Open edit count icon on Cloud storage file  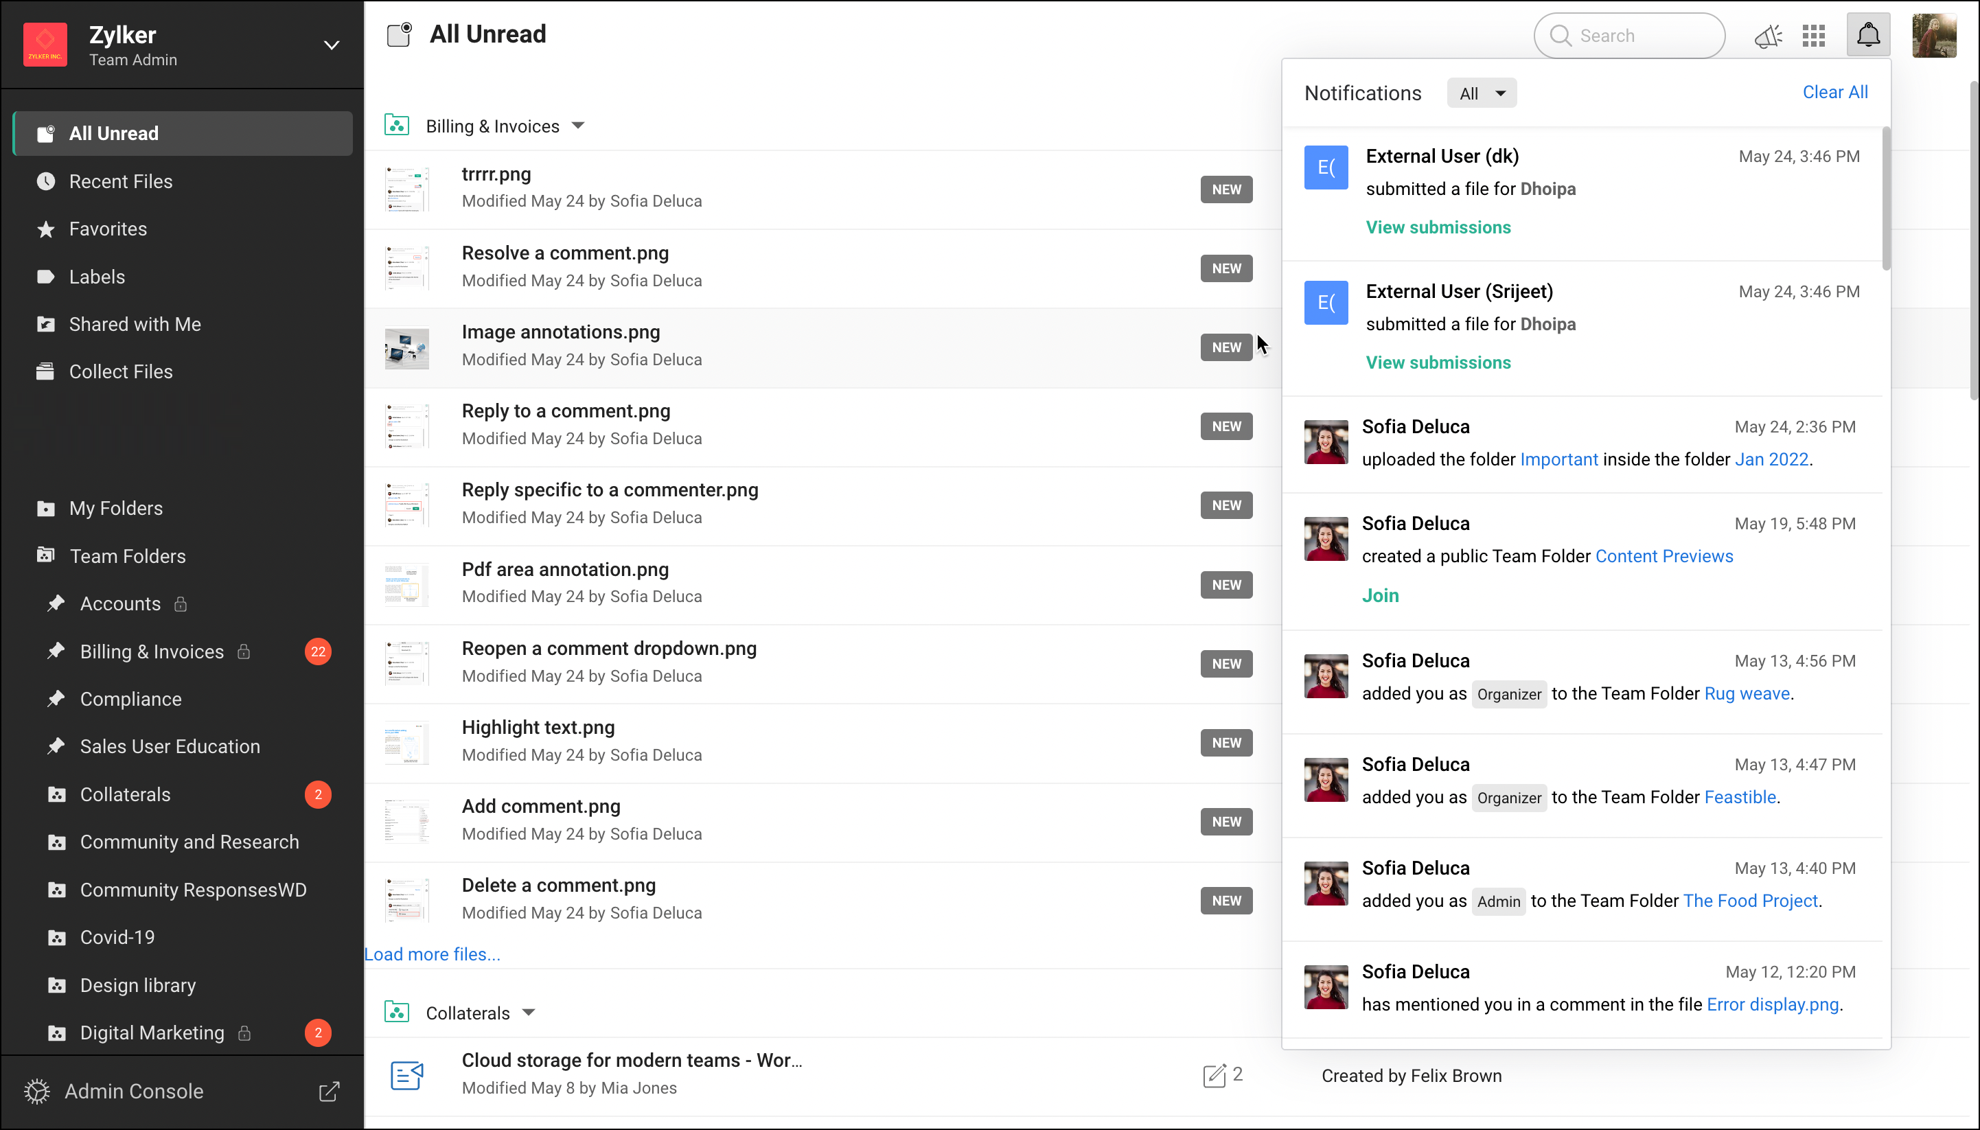point(1214,1075)
